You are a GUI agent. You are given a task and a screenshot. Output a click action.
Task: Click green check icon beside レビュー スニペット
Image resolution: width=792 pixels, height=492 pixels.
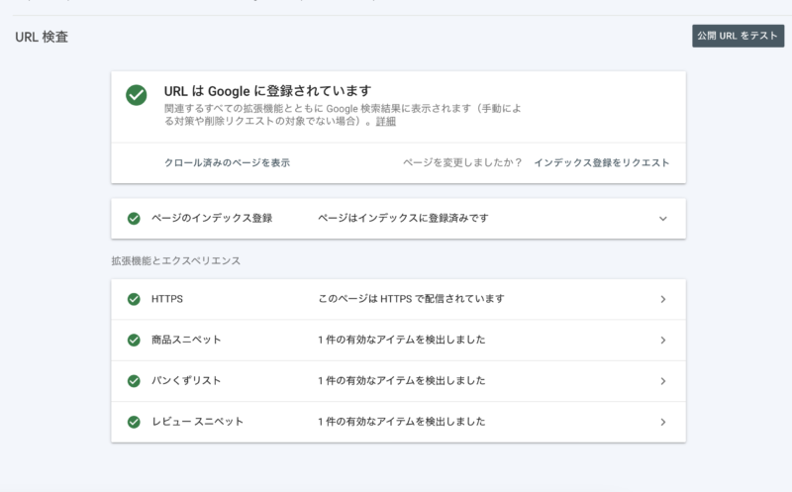(x=134, y=422)
